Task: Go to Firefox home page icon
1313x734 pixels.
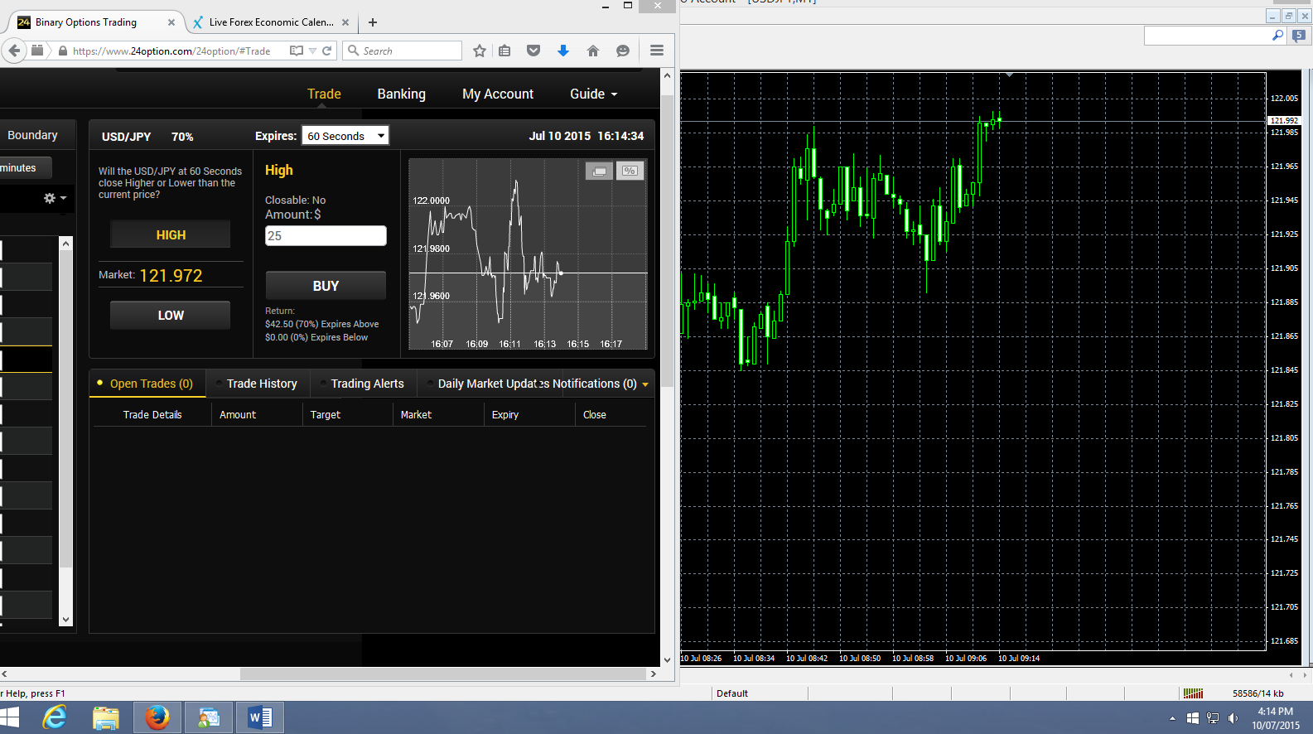Action: click(593, 51)
